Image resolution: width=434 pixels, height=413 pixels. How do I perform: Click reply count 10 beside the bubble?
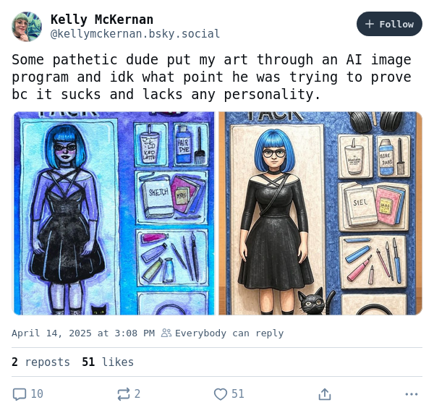click(x=37, y=394)
